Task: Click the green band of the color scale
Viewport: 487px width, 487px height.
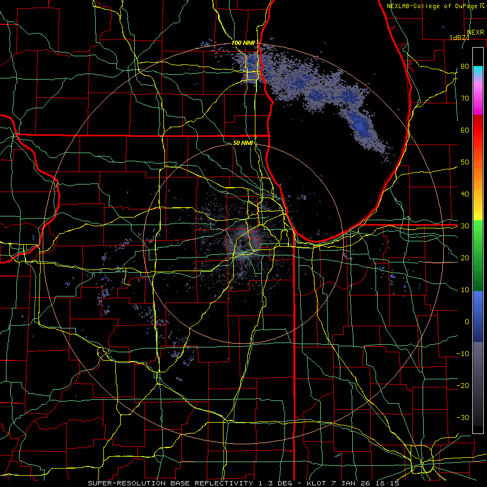Action: click(478, 255)
